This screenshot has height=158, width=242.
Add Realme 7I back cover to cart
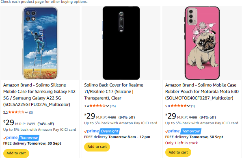pyautogui.click(x=97, y=147)
